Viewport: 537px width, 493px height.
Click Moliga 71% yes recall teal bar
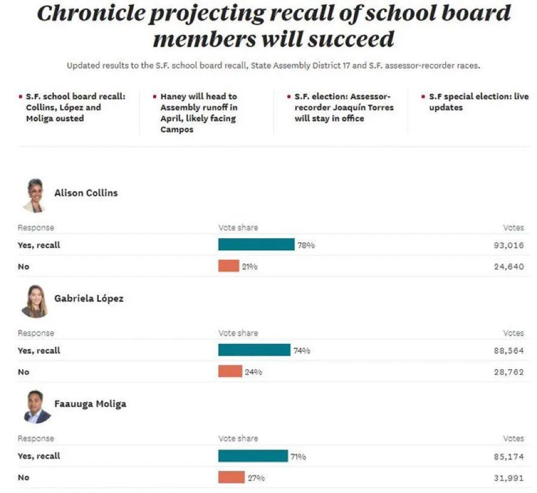253,456
